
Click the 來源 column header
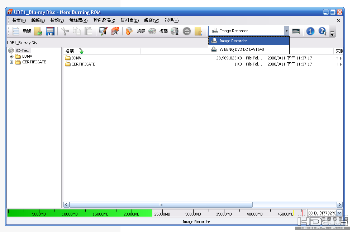[x=338, y=51]
